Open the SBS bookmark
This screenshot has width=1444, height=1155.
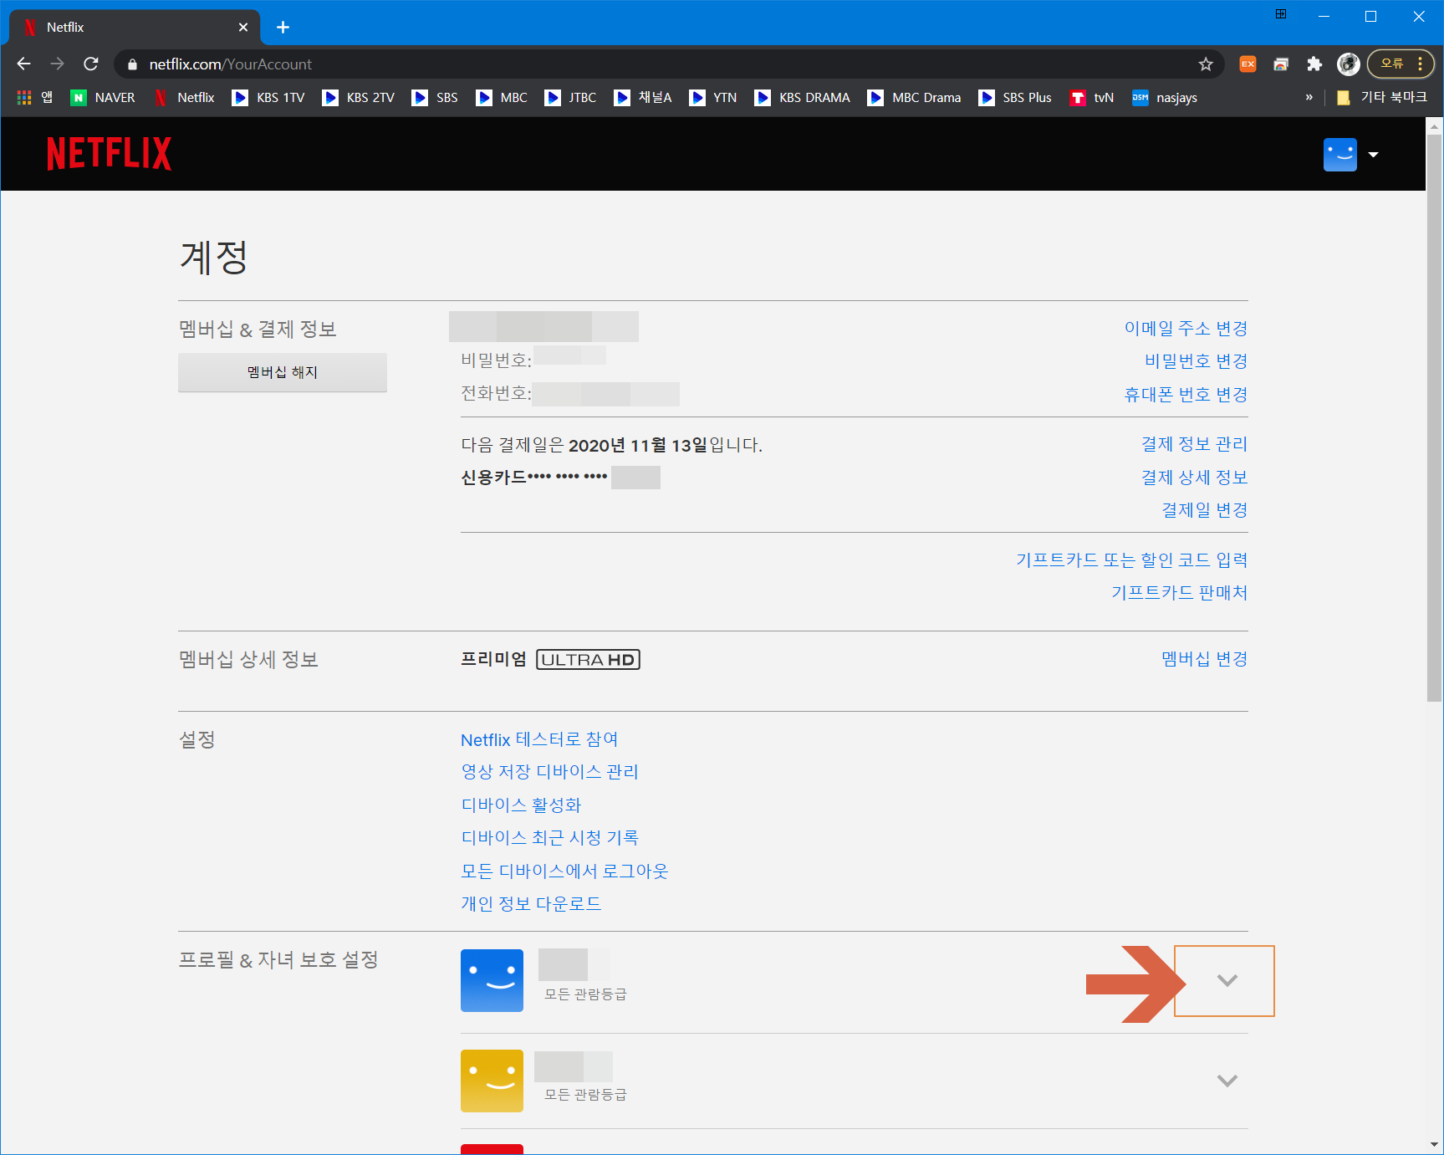coord(435,97)
